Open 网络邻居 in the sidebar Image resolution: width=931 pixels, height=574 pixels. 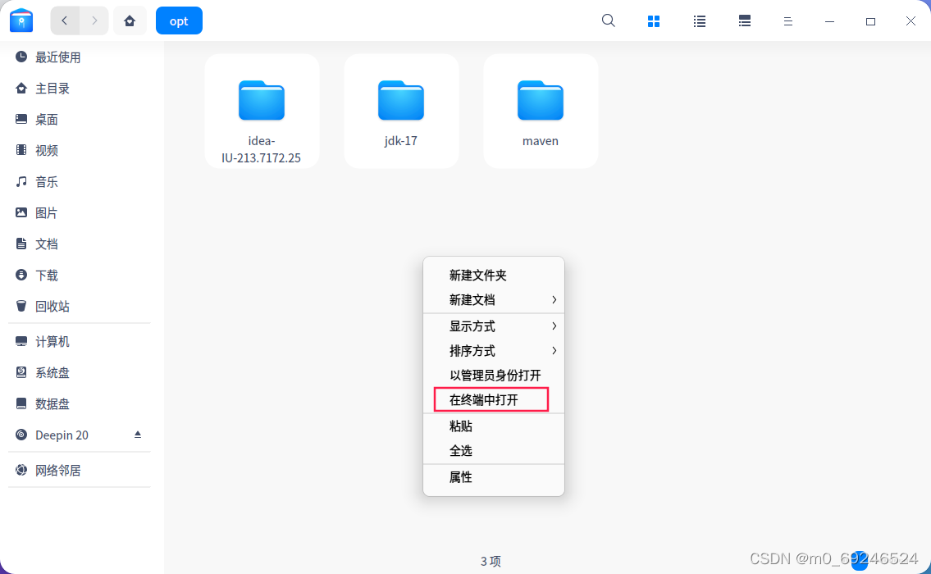[80, 470]
